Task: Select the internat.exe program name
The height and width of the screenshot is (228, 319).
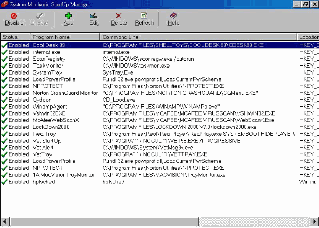Action: click(46, 52)
